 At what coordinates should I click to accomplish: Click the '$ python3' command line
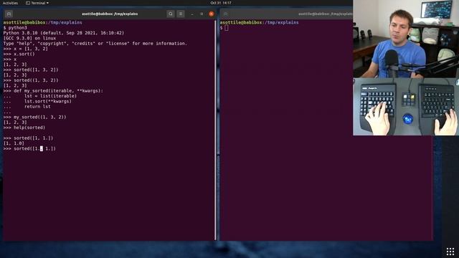coord(15,28)
